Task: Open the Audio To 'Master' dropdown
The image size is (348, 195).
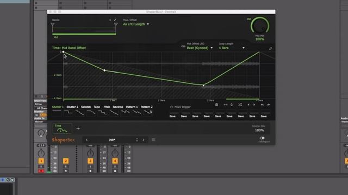Action: click(x=41, y=122)
